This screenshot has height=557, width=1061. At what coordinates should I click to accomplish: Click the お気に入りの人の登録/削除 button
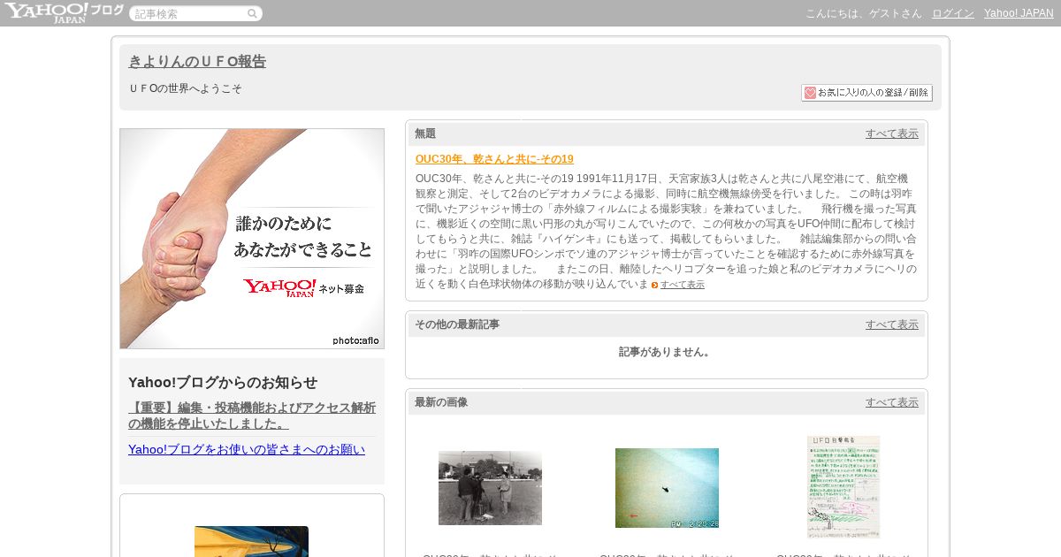tap(866, 93)
